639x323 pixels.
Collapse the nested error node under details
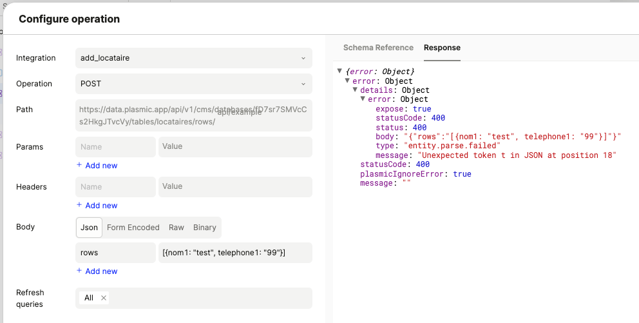click(x=363, y=99)
